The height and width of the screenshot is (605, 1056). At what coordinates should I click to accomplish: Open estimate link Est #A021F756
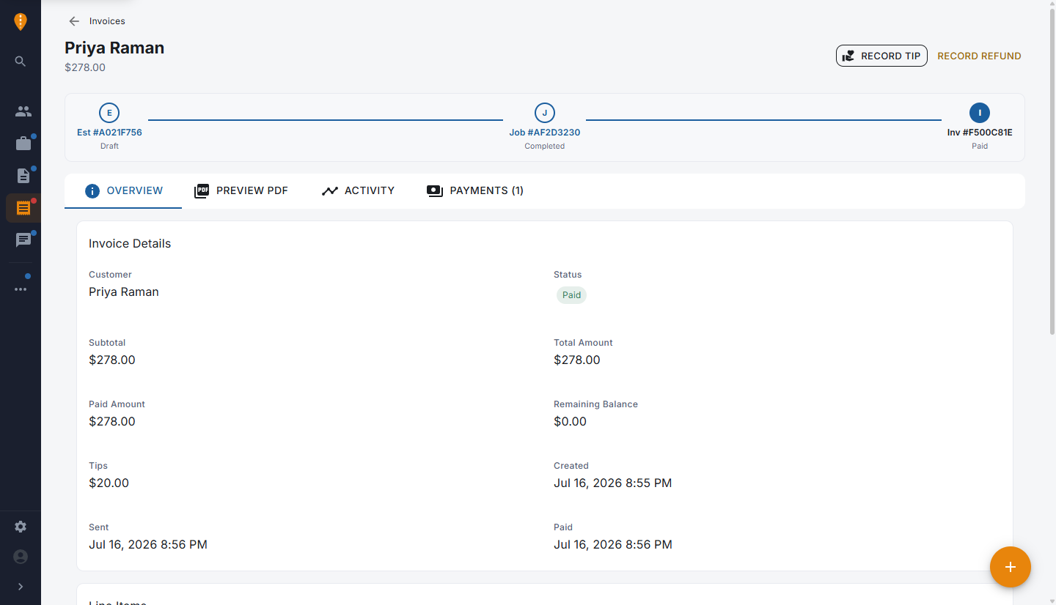click(x=109, y=133)
